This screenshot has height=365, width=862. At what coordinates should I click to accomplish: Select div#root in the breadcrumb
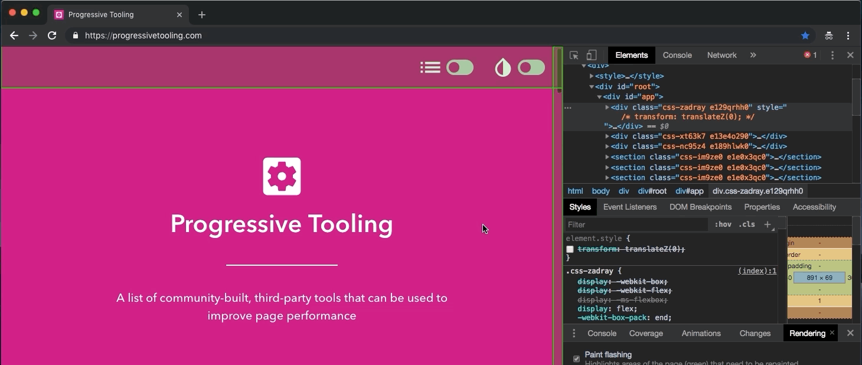pos(652,191)
